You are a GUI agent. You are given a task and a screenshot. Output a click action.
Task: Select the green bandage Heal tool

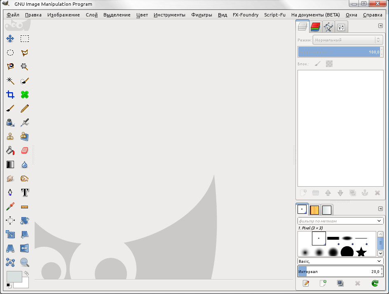25,95
